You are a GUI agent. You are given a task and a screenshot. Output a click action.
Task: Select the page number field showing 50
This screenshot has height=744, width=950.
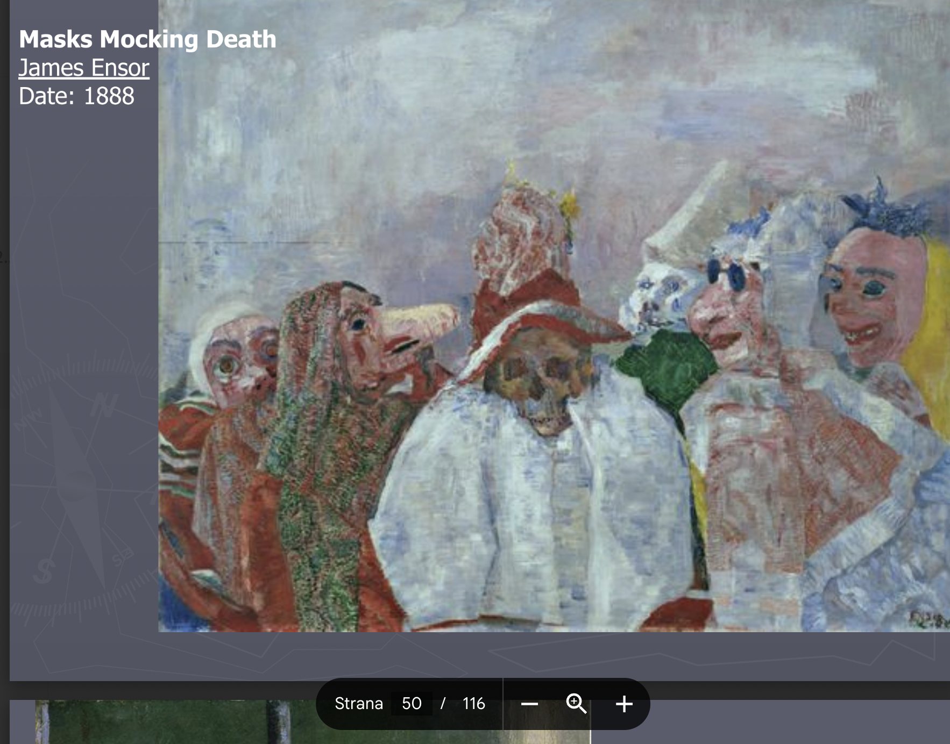(412, 704)
